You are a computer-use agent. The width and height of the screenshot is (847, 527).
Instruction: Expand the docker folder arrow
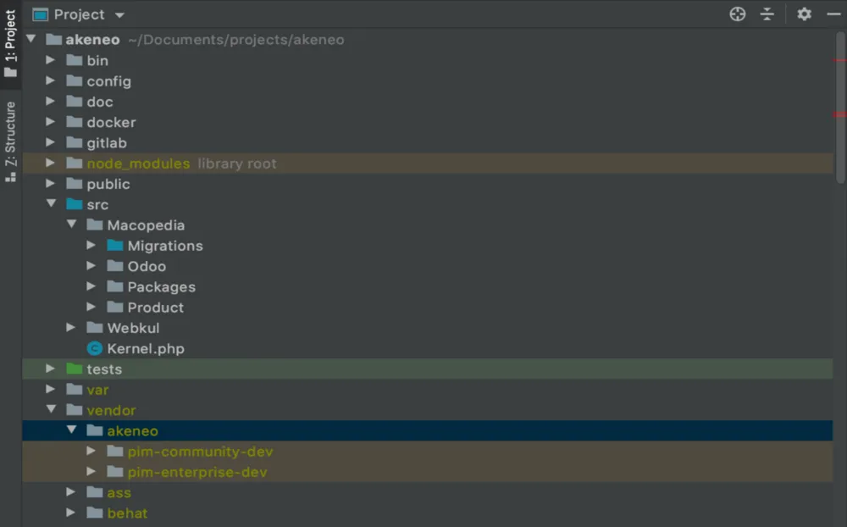pyautogui.click(x=50, y=122)
